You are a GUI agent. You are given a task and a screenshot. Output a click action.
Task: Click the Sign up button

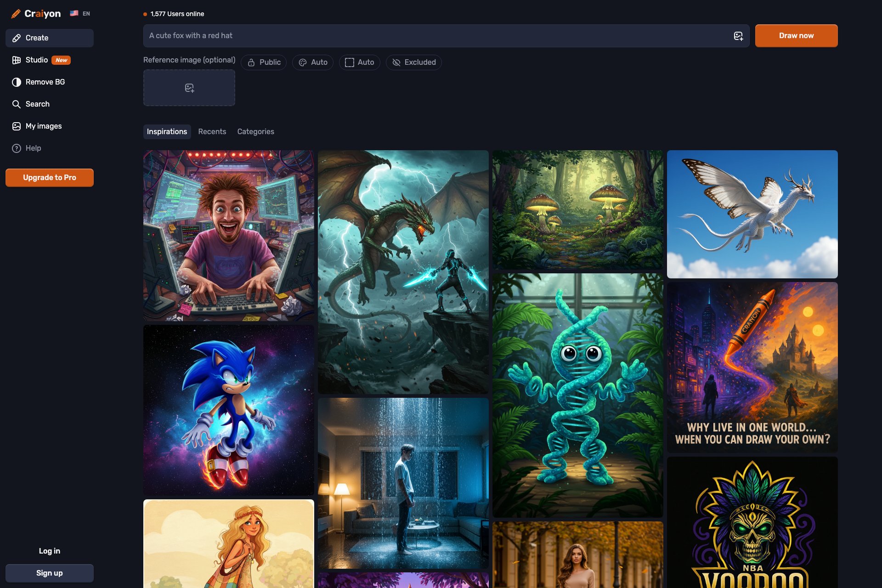pos(50,573)
